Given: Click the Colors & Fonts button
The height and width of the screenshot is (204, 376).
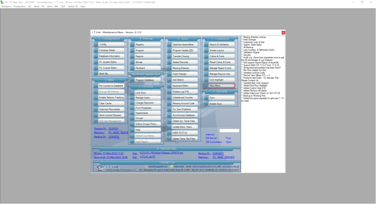Looking at the screenshot, I should click(x=219, y=56).
